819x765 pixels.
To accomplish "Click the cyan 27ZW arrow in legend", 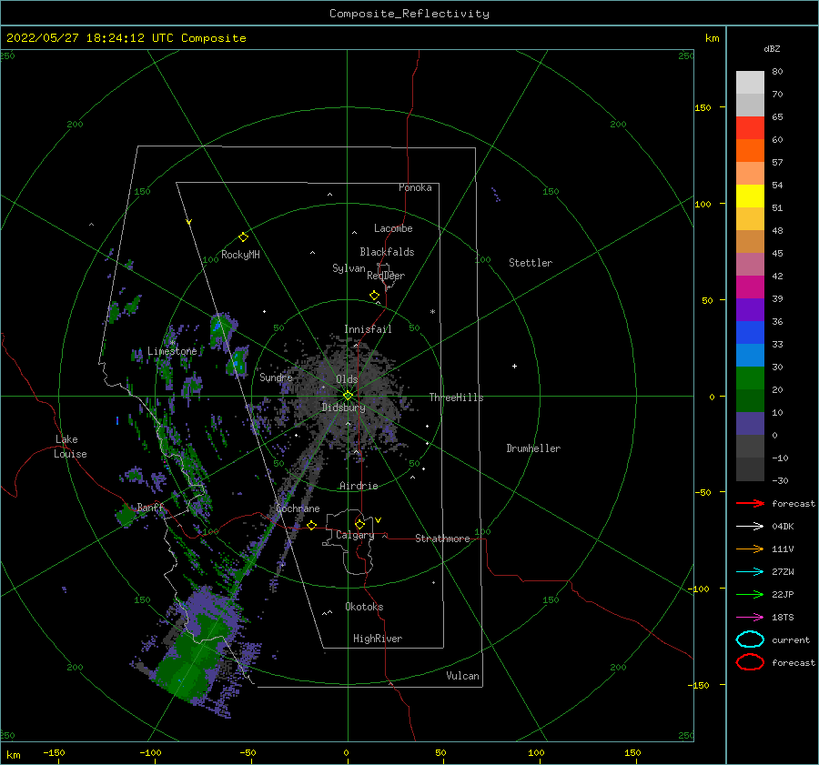I will click(x=750, y=572).
